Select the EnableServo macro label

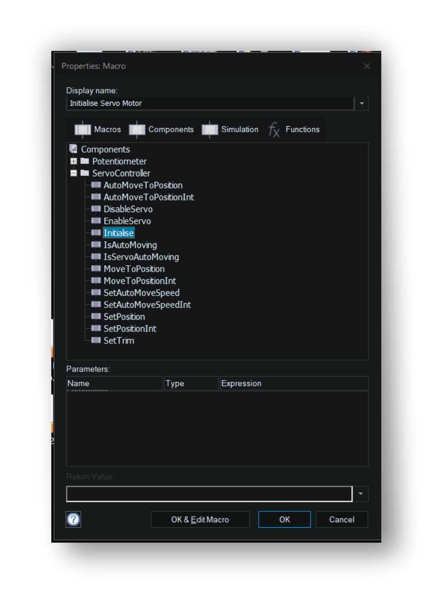tap(127, 221)
